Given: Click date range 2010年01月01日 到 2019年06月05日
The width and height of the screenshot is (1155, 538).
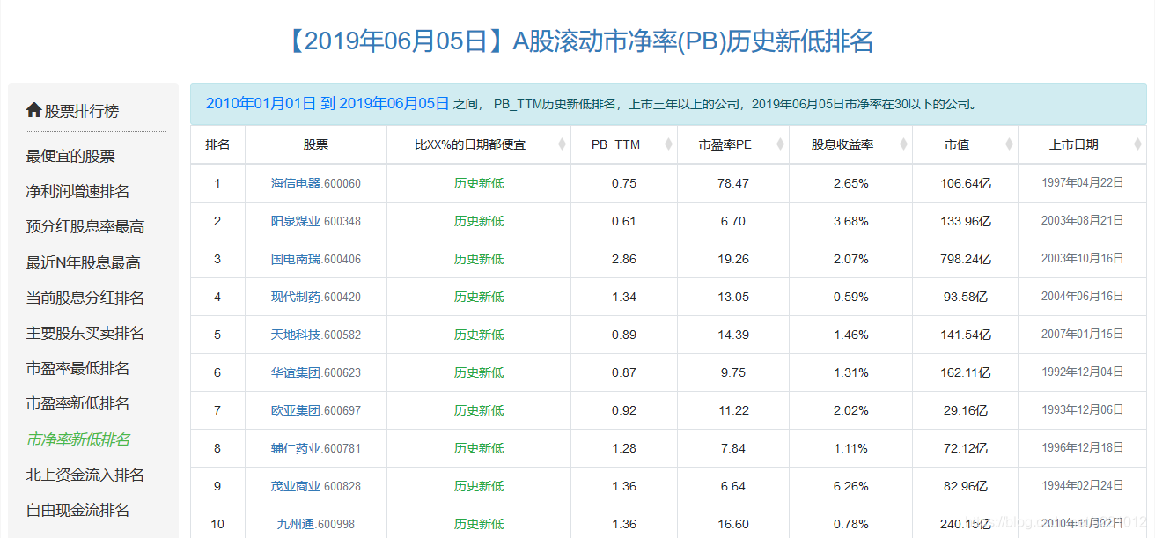Looking at the screenshot, I should (x=327, y=103).
